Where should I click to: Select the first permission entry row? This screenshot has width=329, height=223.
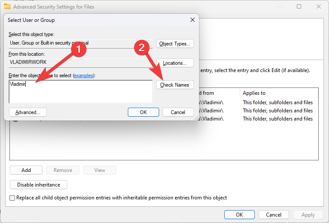(257, 102)
